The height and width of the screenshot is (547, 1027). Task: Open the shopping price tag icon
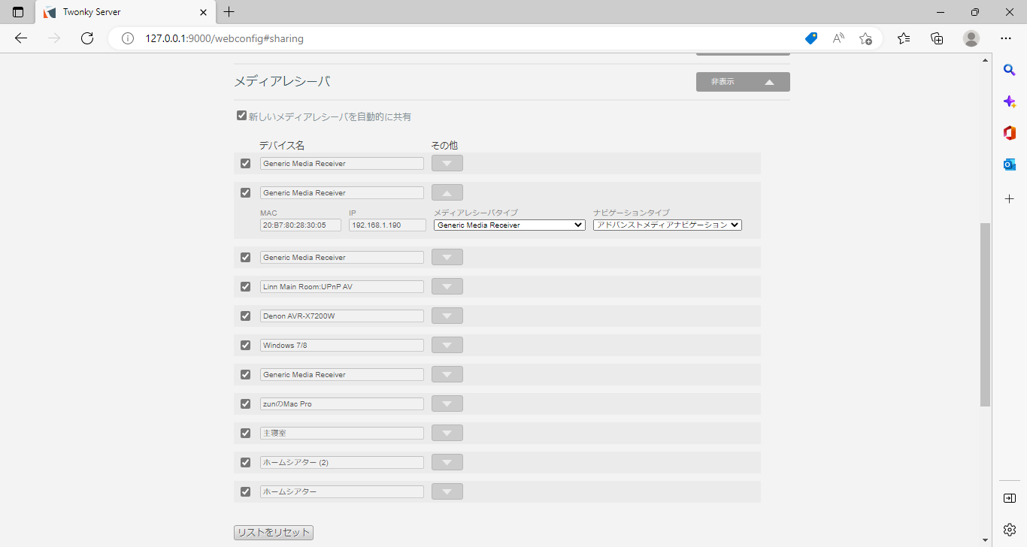(x=811, y=38)
